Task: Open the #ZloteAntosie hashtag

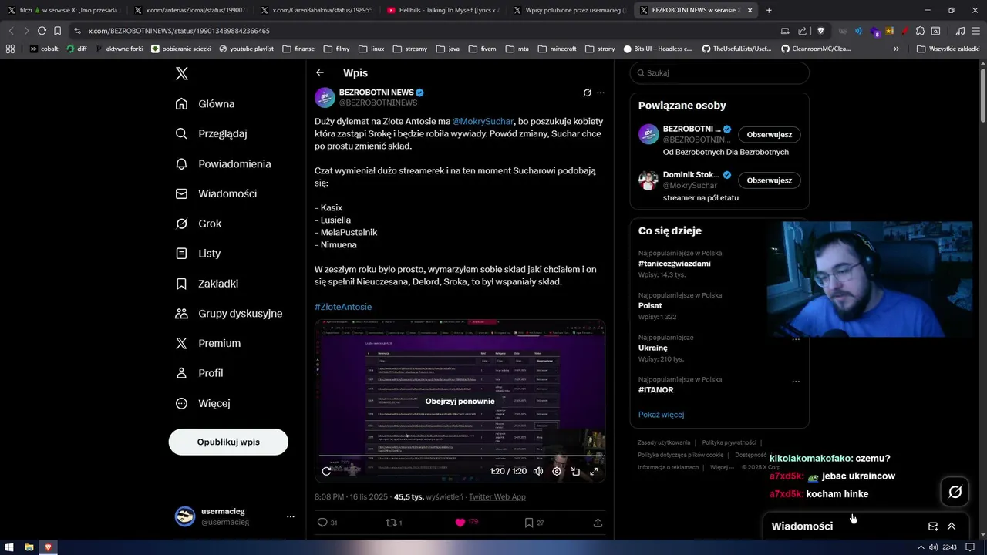Action: (x=343, y=307)
